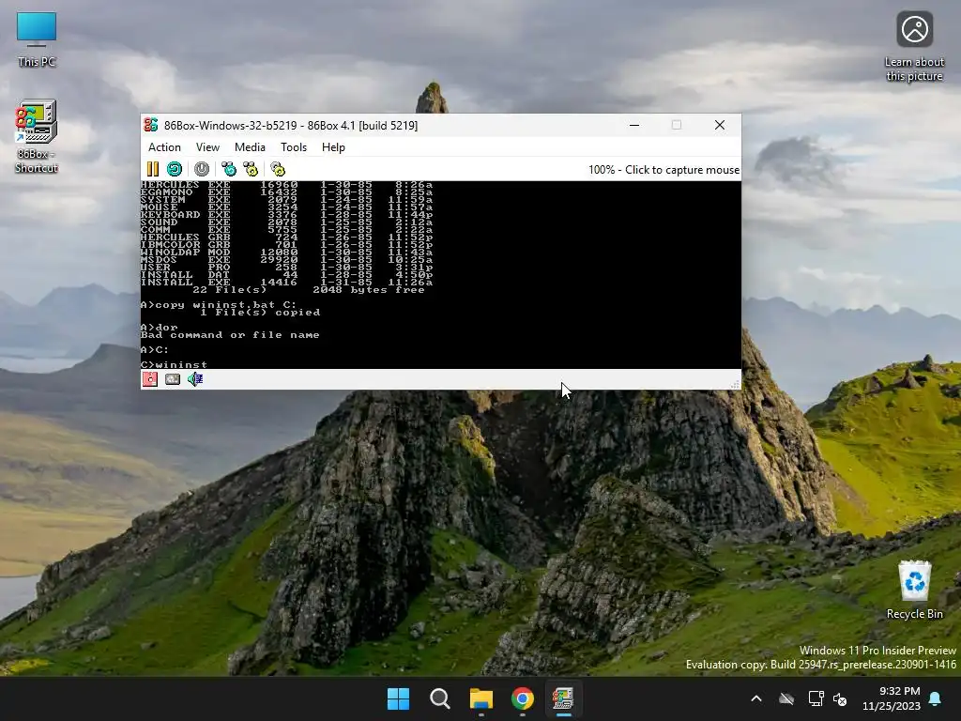Minimize the 86Box window

tap(634, 125)
